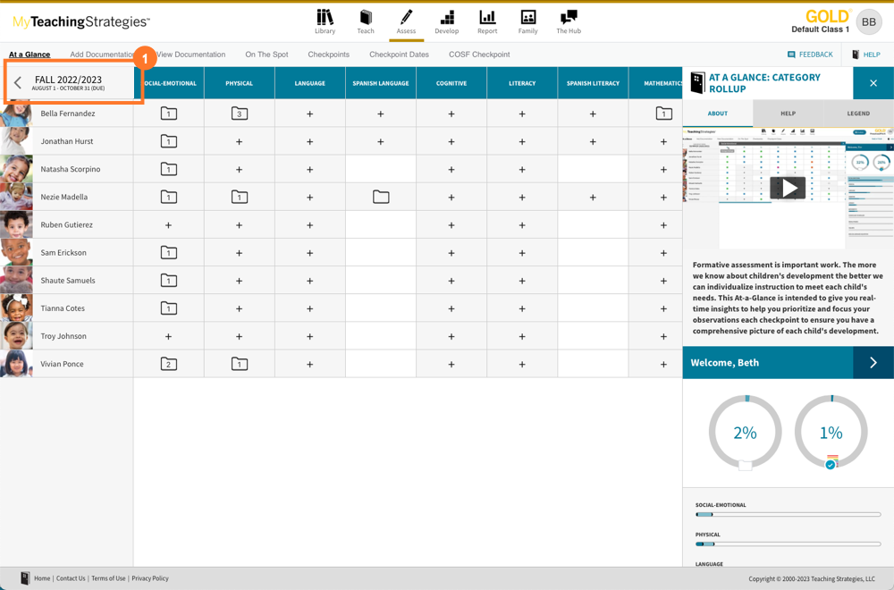The width and height of the screenshot is (894, 590).
Task: Switch to the Checkpoint Dates tab
Action: [399, 55]
